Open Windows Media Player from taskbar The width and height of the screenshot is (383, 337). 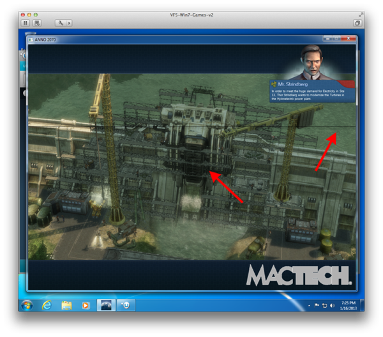[85, 305]
